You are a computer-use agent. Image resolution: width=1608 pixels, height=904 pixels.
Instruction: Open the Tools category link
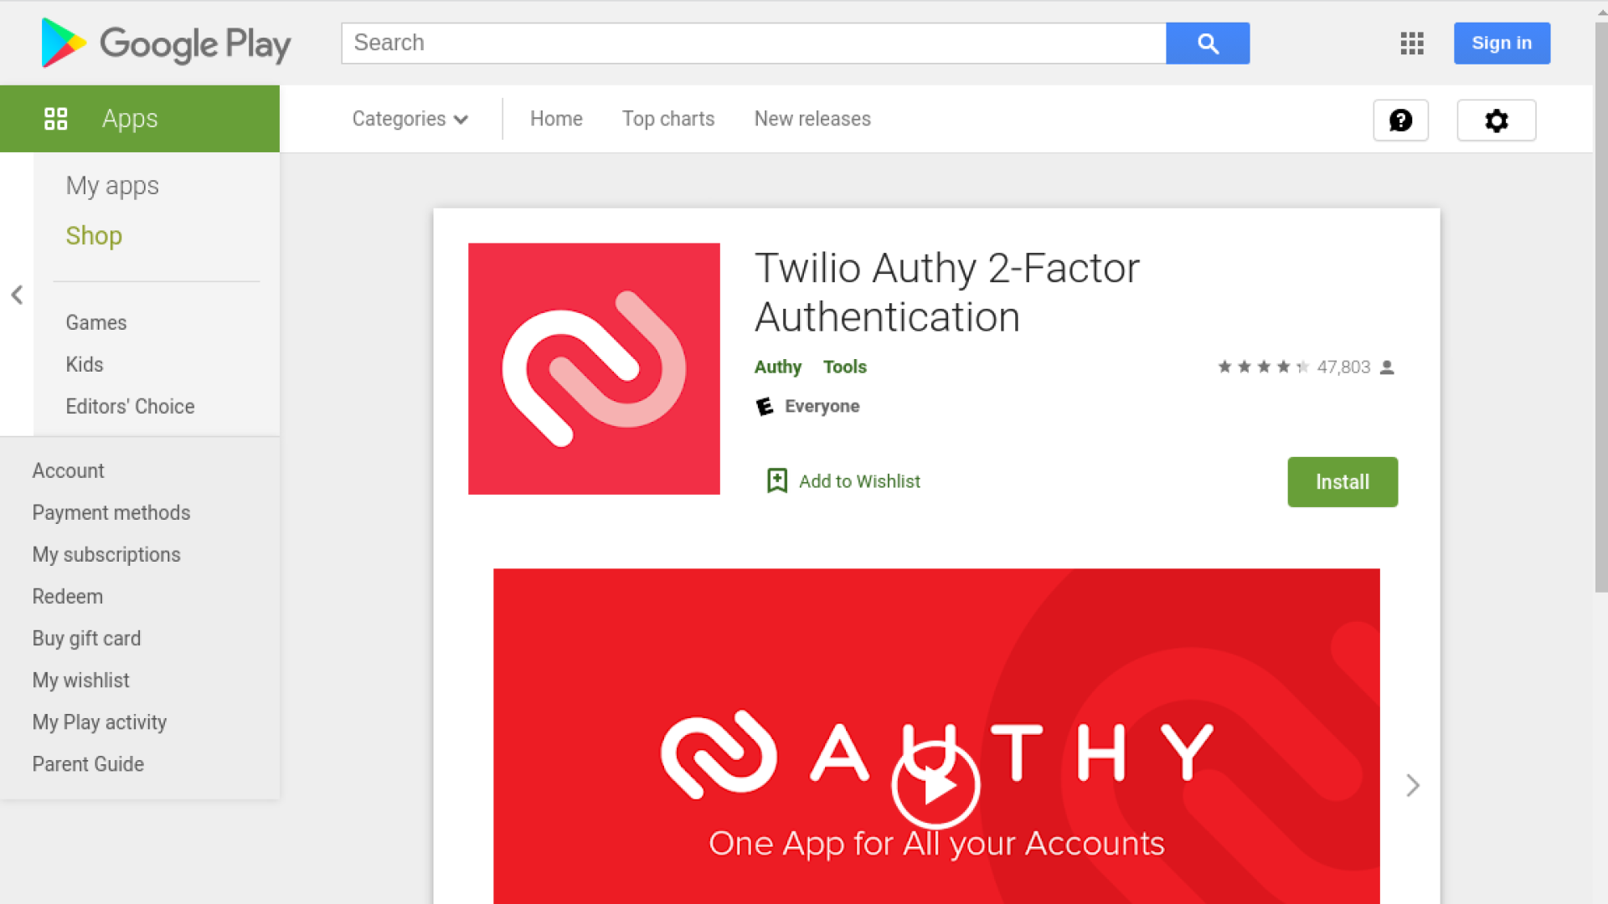844,367
